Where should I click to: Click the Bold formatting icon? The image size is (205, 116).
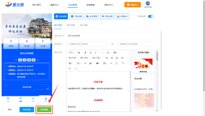(x=86, y=52)
